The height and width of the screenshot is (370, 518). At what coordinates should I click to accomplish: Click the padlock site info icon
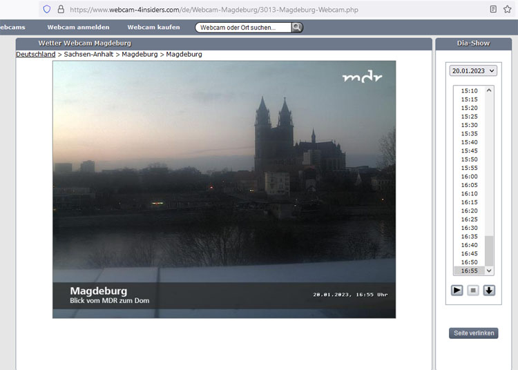[x=61, y=9]
